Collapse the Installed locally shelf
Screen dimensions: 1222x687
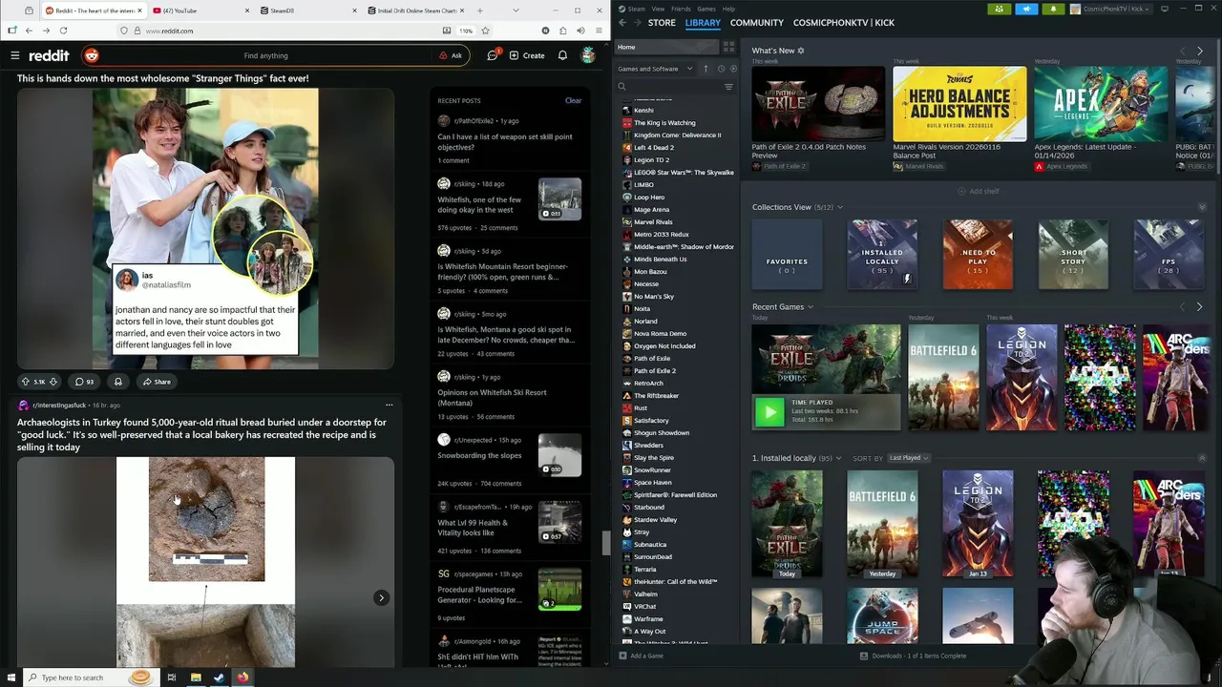click(1202, 458)
